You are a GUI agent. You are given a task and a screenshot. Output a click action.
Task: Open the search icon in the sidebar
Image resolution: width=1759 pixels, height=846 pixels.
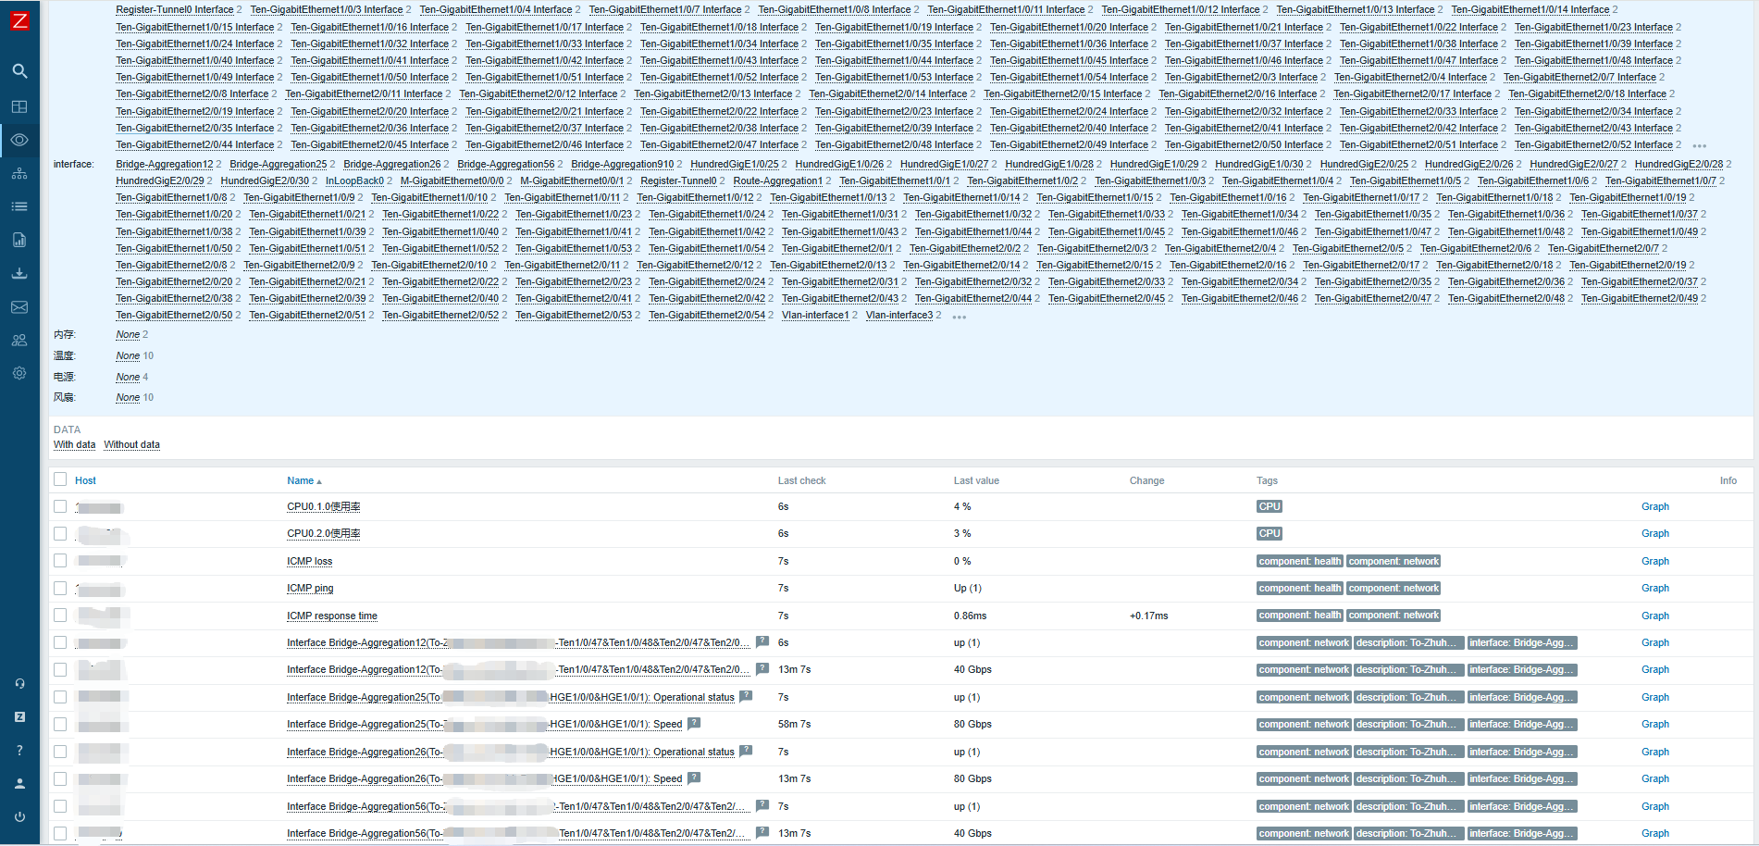tap(19, 71)
